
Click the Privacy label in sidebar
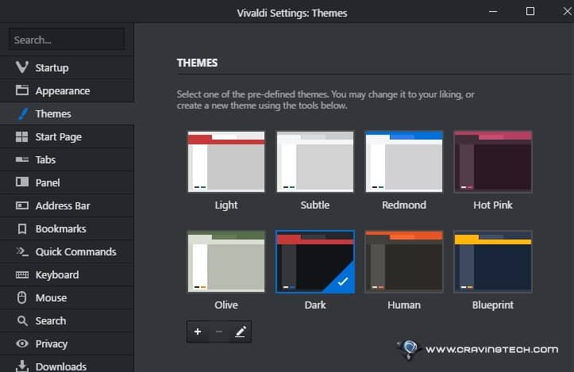click(x=52, y=343)
